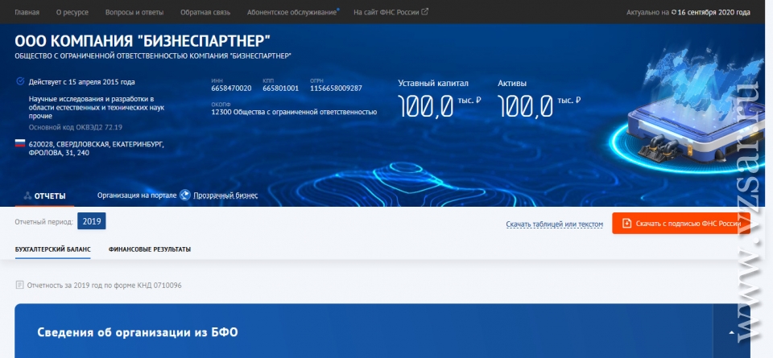773x358 pixels.
Task: Select the ОТЧЕТЫ tab
Action: pyautogui.click(x=50, y=196)
